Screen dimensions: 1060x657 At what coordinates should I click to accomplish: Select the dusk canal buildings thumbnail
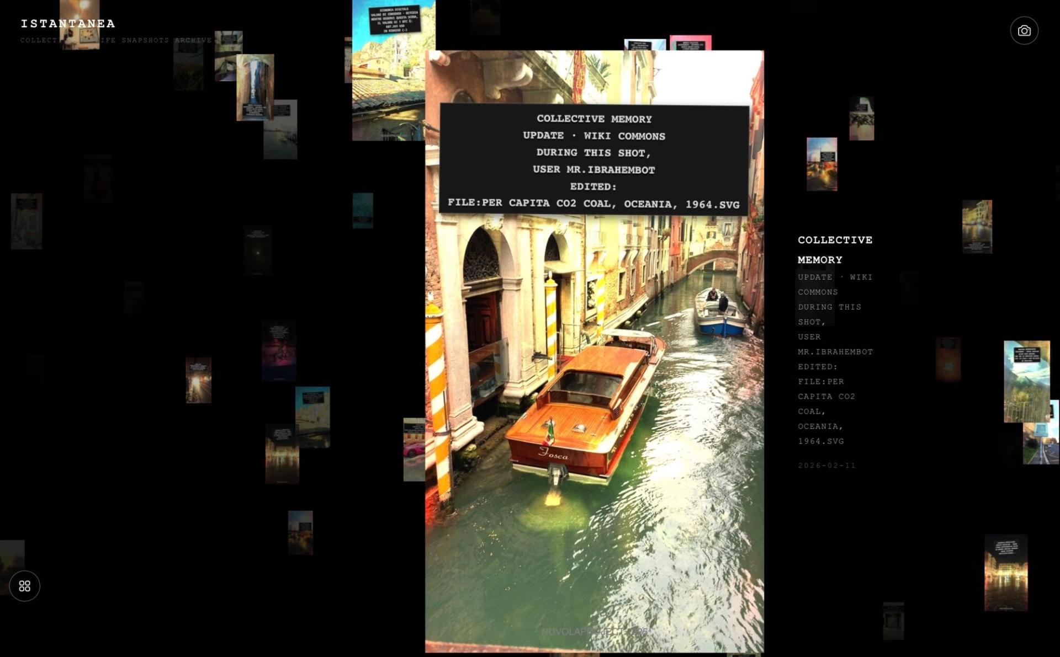pyautogui.click(x=977, y=227)
